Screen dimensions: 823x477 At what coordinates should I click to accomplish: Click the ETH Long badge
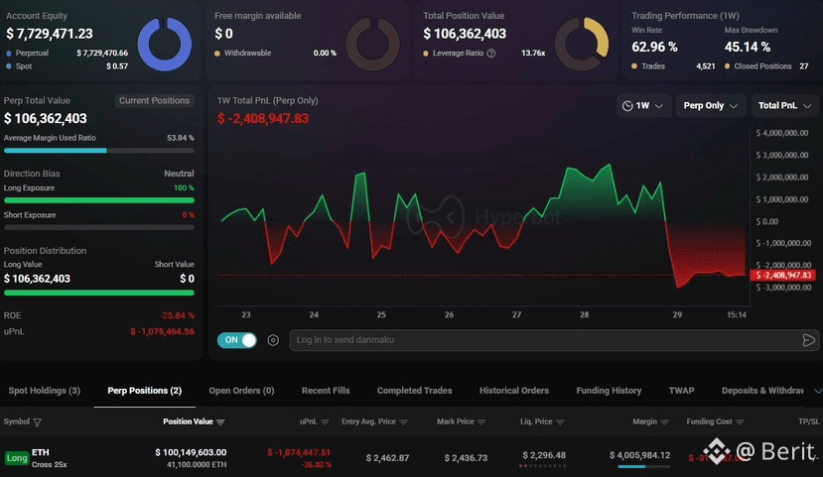click(17, 458)
